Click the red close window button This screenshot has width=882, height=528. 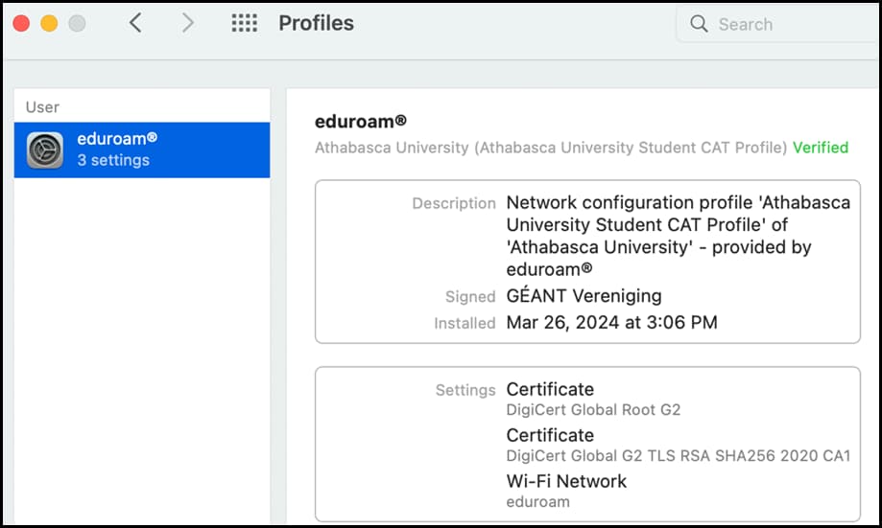click(21, 24)
